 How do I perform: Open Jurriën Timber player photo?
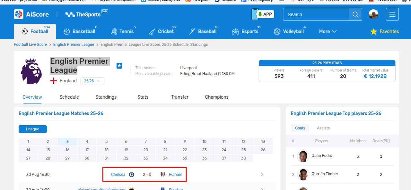coord(303,174)
